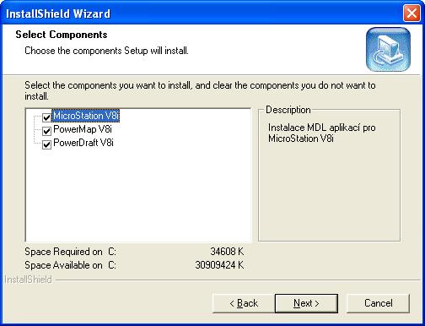
Task: Click the Description panel text
Action: [x=321, y=133]
